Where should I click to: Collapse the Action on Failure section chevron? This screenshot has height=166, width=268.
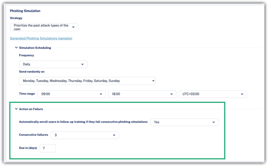[x=16, y=109]
